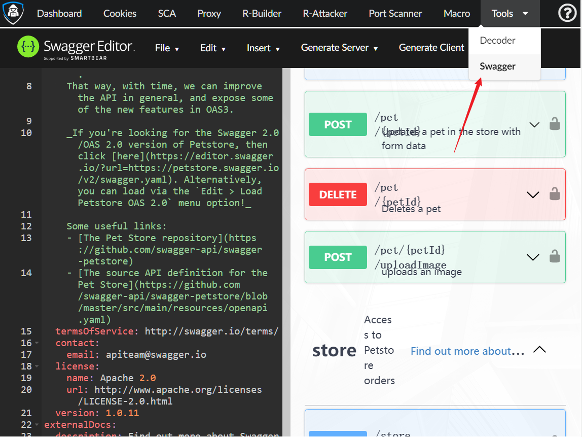Open the Generate Server dropdown

339,48
